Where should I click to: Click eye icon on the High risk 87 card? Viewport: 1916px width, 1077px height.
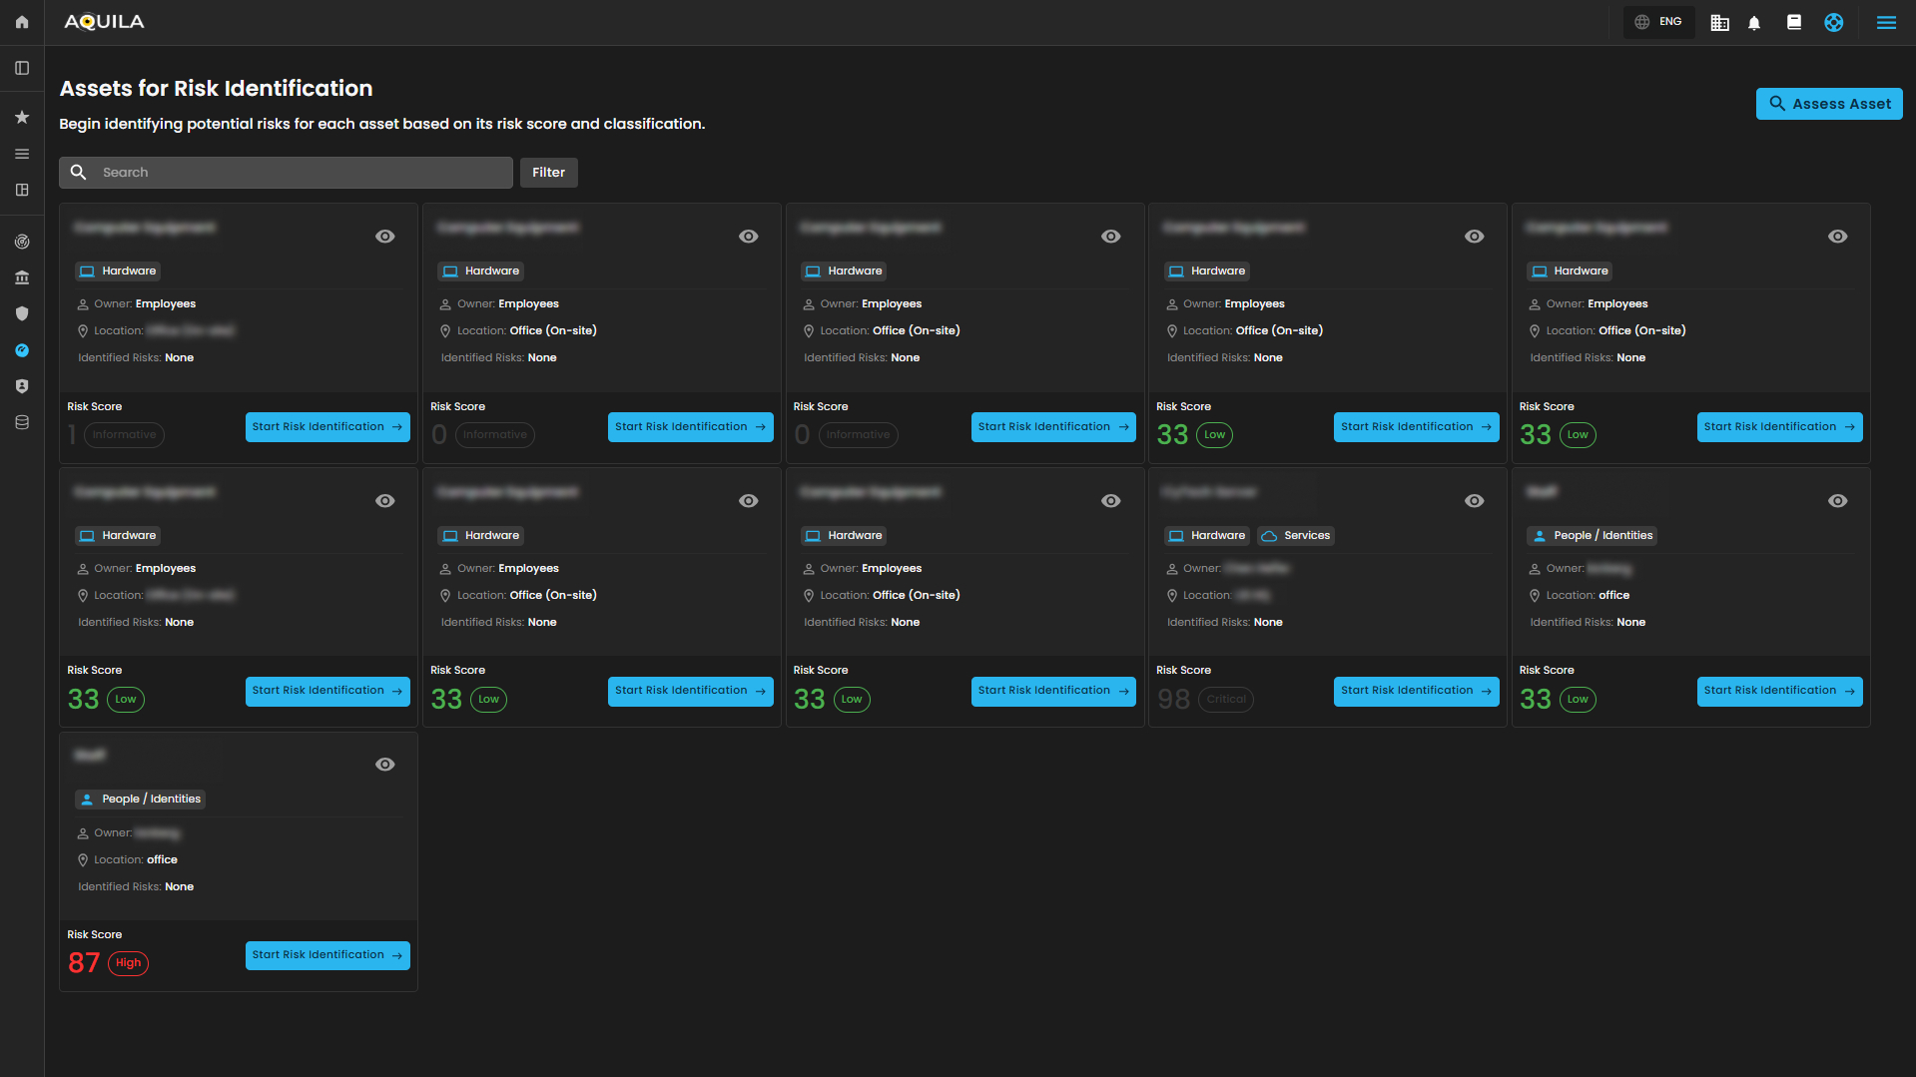click(384, 765)
